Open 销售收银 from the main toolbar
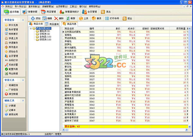 [30, 12]
